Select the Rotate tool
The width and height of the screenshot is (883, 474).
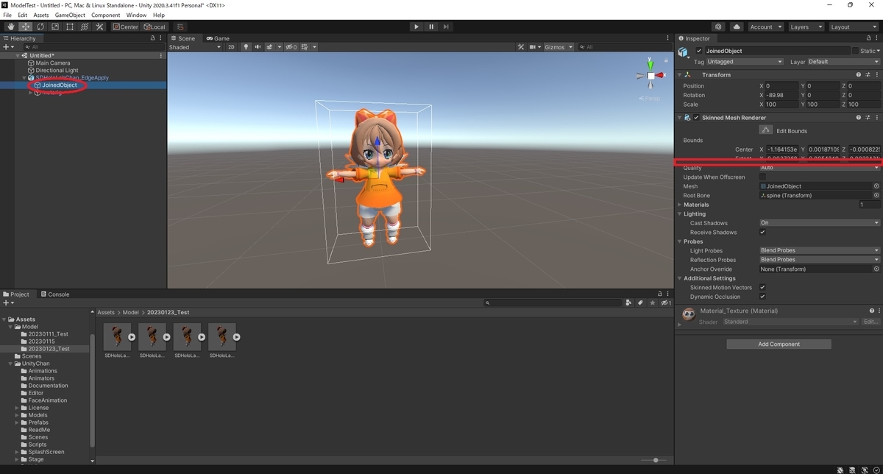point(40,26)
